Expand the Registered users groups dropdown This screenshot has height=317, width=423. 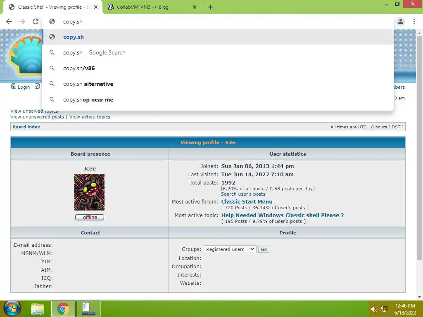(230, 249)
